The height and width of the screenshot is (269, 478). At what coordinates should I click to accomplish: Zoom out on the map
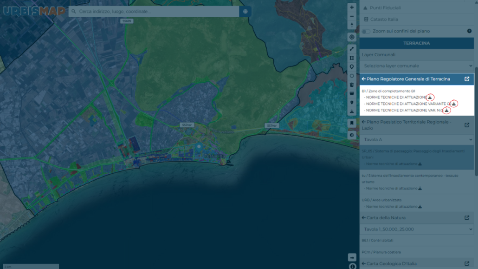pos(352,16)
